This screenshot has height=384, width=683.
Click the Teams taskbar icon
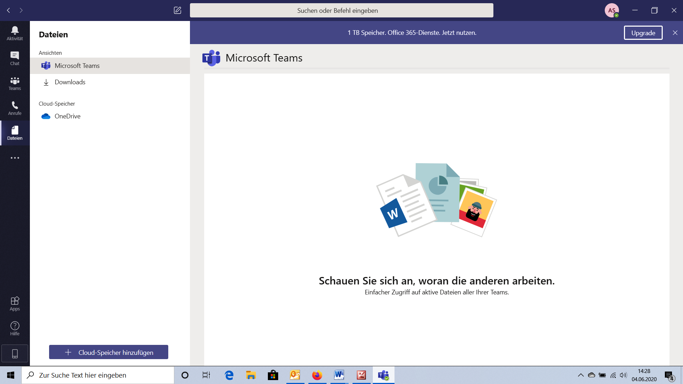[383, 375]
